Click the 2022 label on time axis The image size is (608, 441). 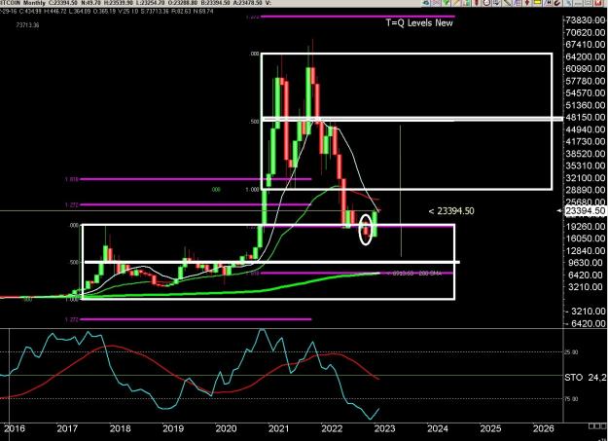(x=332, y=428)
